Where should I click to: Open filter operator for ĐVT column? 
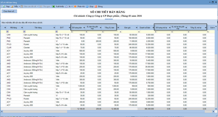point(56,32)
